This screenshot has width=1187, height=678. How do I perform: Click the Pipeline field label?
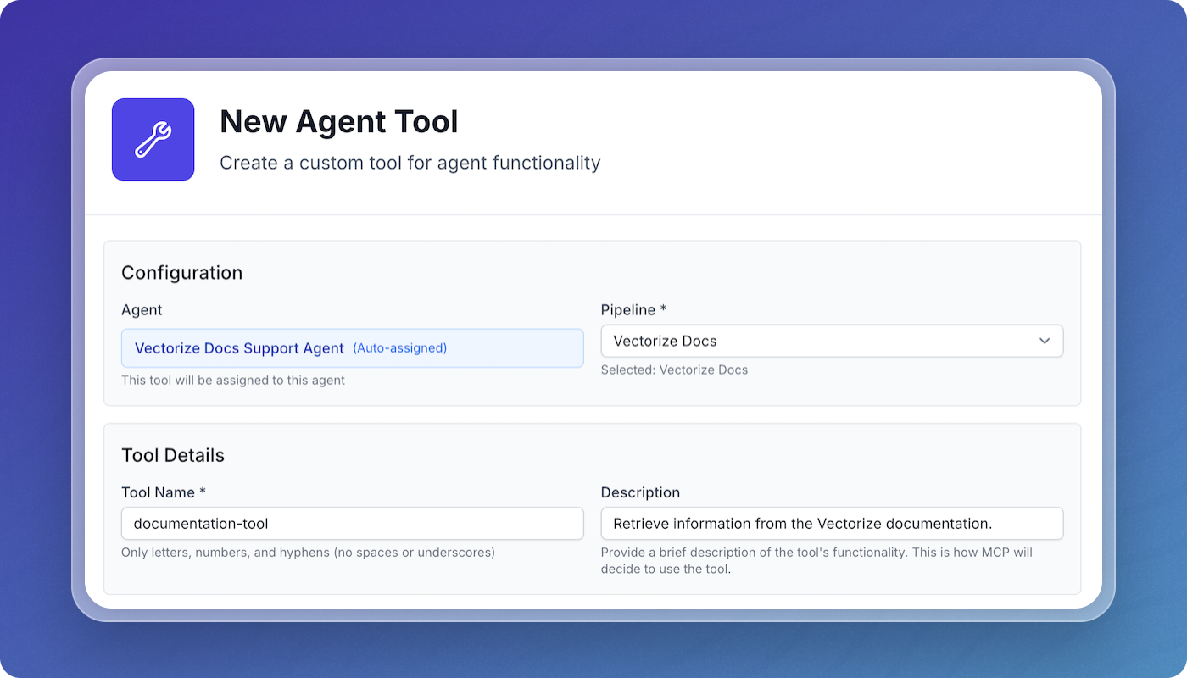(627, 310)
